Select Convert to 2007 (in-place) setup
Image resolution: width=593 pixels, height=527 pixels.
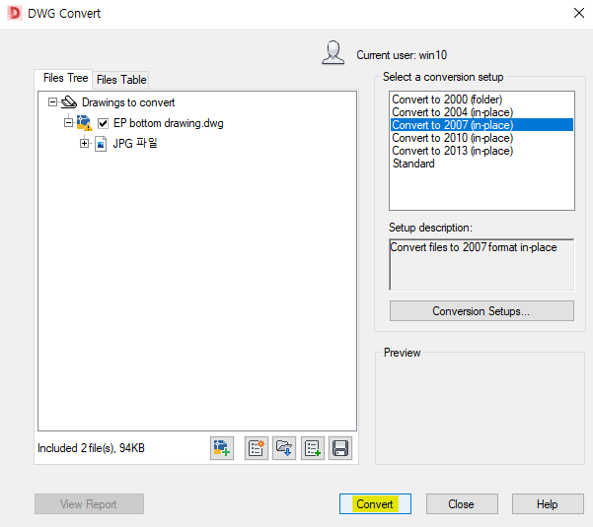pos(482,125)
